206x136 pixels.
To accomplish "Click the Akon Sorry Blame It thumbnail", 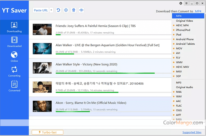I will click(x=42, y=106).
